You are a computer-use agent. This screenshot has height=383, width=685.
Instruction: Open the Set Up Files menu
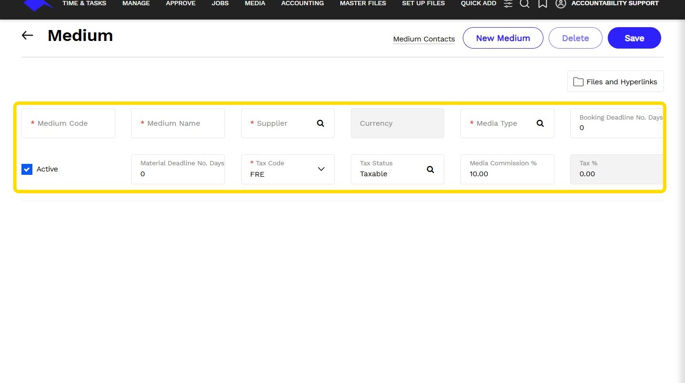pyautogui.click(x=423, y=3)
